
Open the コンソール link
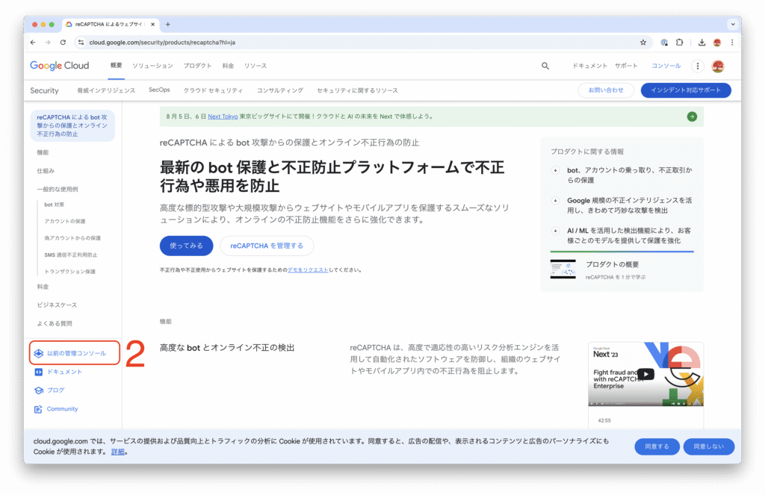(666, 66)
